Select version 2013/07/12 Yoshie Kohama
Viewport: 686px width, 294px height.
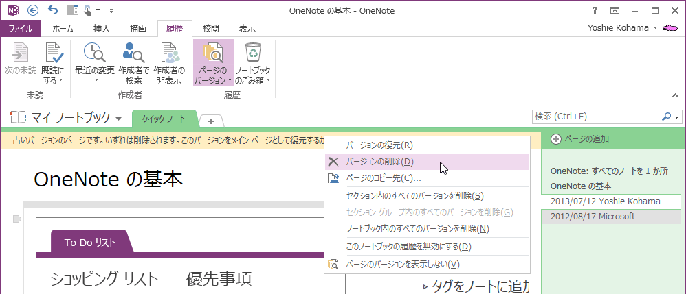click(611, 201)
